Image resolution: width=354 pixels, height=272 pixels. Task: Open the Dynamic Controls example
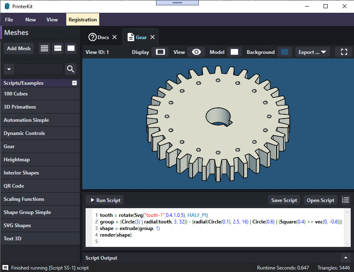point(40,133)
